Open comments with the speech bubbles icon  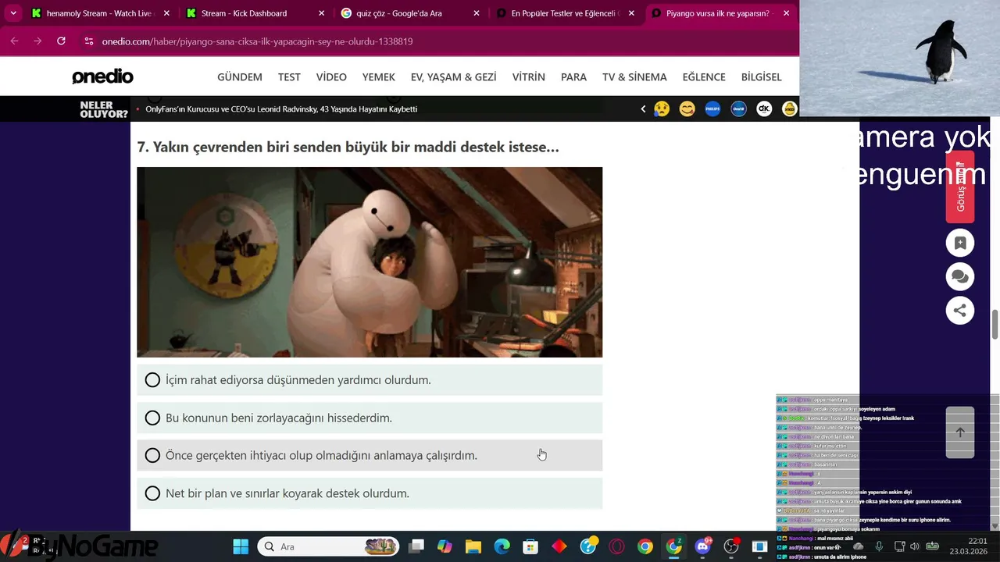tap(960, 276)
